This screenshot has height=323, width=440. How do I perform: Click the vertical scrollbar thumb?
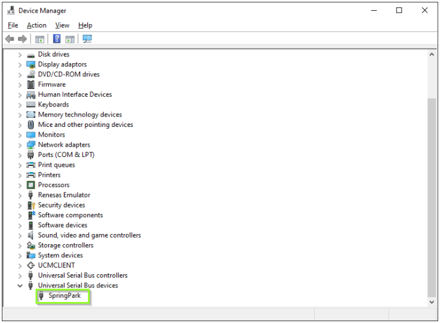point(432,197)
